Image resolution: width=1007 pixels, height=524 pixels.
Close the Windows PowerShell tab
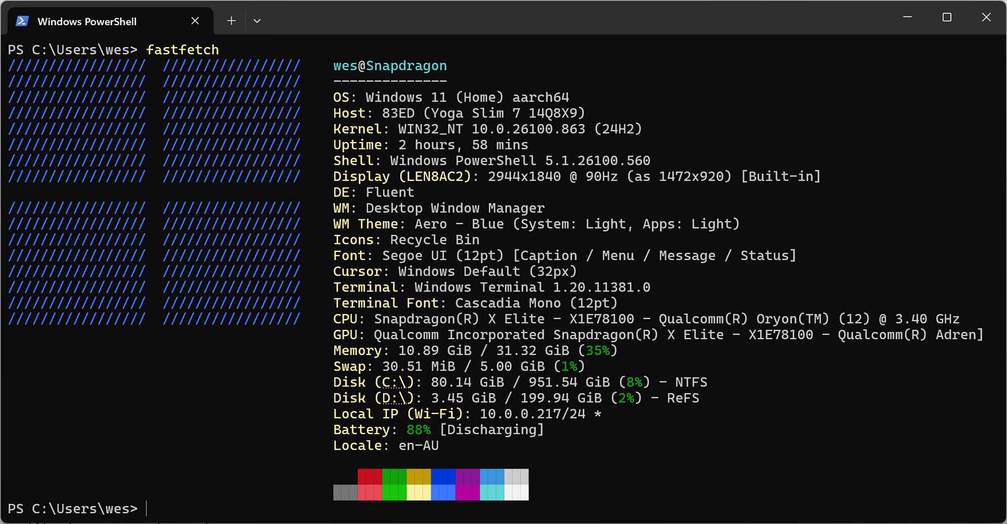[195, 21]
